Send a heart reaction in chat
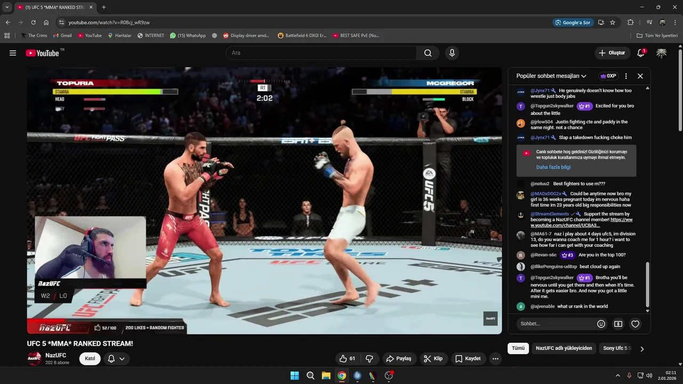 (636, 324)
